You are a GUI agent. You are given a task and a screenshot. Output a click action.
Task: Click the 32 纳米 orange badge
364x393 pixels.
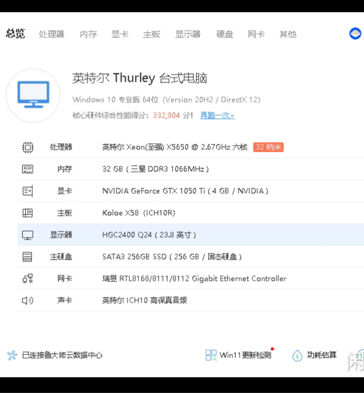coord(268,147)
